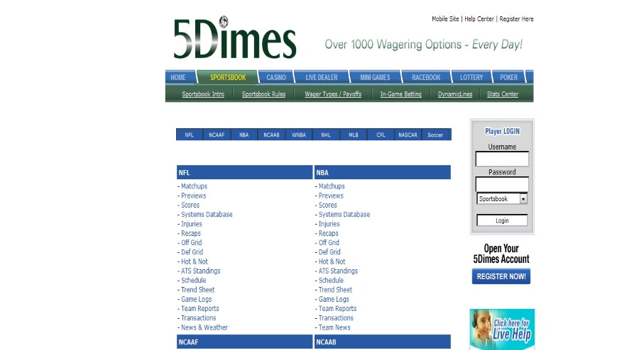Select NHL in the sports bar
639x350 pixels.
(326, 135)
